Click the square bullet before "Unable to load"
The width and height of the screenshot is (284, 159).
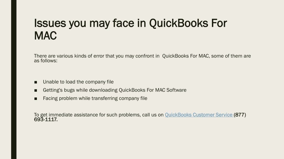click(x=36, y=82)
